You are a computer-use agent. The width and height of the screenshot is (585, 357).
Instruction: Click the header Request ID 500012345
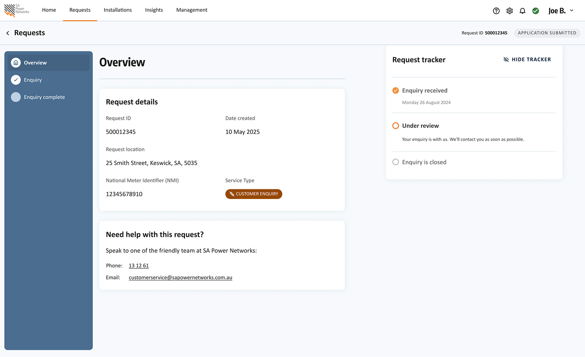tap(484, 33)
